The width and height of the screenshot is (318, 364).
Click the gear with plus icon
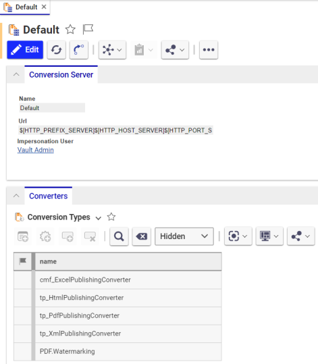point(45,236)
